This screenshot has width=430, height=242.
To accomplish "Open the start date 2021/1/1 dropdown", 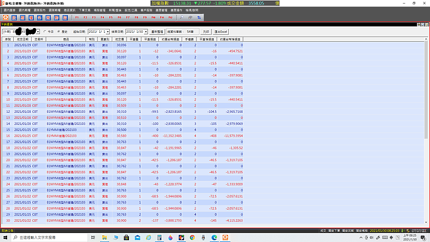I will pyautogui.click(x=107, y=32).
